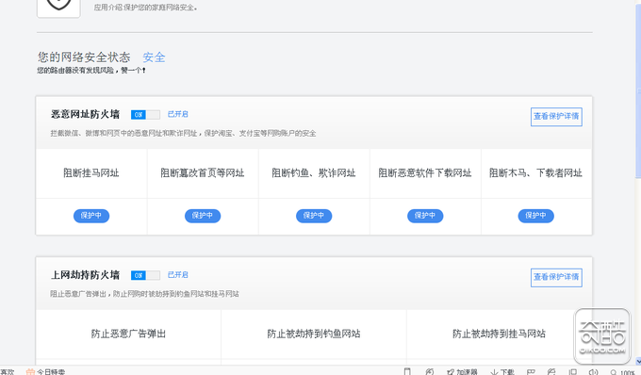The image size is (641, 375).
Task: Click the scrollbar down arrow
Action: point(638,362)
